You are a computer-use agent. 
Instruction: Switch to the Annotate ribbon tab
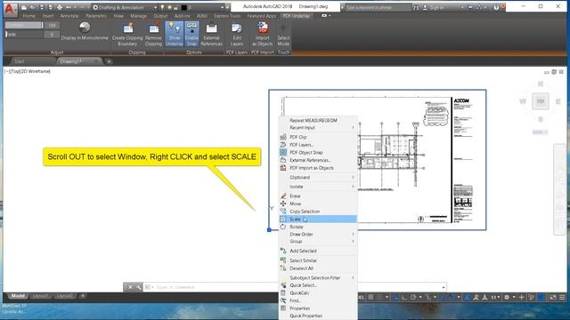click(69, 16)
